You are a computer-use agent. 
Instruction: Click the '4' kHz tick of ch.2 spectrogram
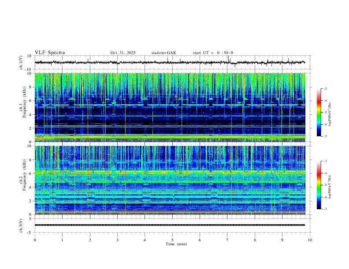pyautogui.click(x=31, y=187)
